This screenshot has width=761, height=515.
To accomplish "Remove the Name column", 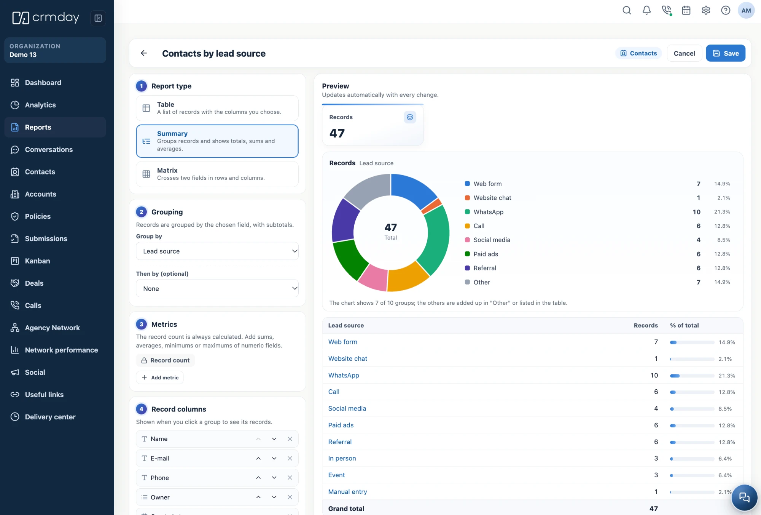I will [290, 439].
